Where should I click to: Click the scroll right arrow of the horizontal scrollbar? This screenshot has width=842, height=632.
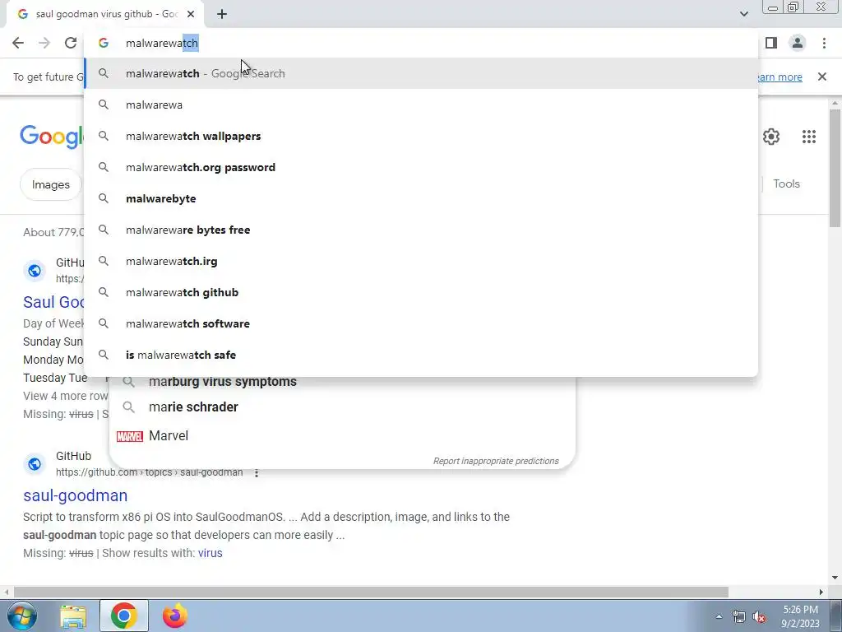pos(821,592)
